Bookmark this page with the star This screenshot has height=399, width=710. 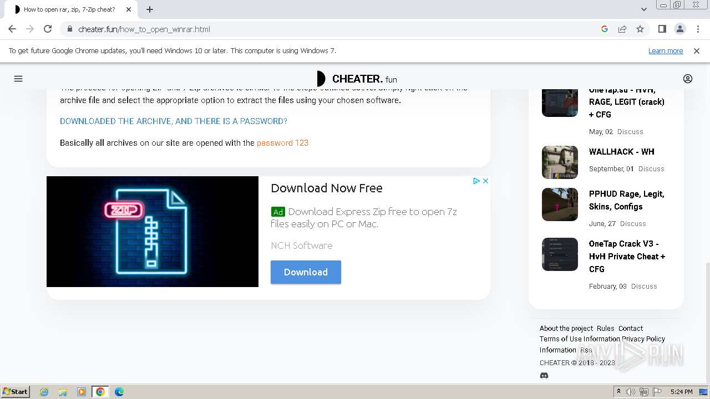click(x=640, y=29)
